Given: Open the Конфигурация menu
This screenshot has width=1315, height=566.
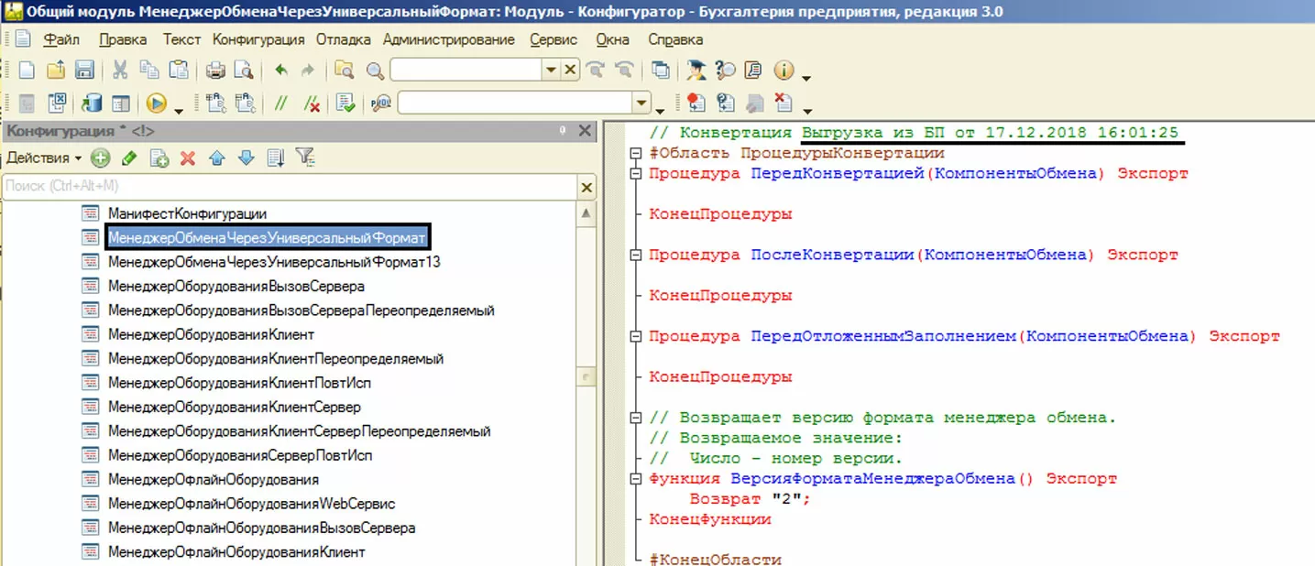Looking at the screenshot, I should [x=258, y=39].
